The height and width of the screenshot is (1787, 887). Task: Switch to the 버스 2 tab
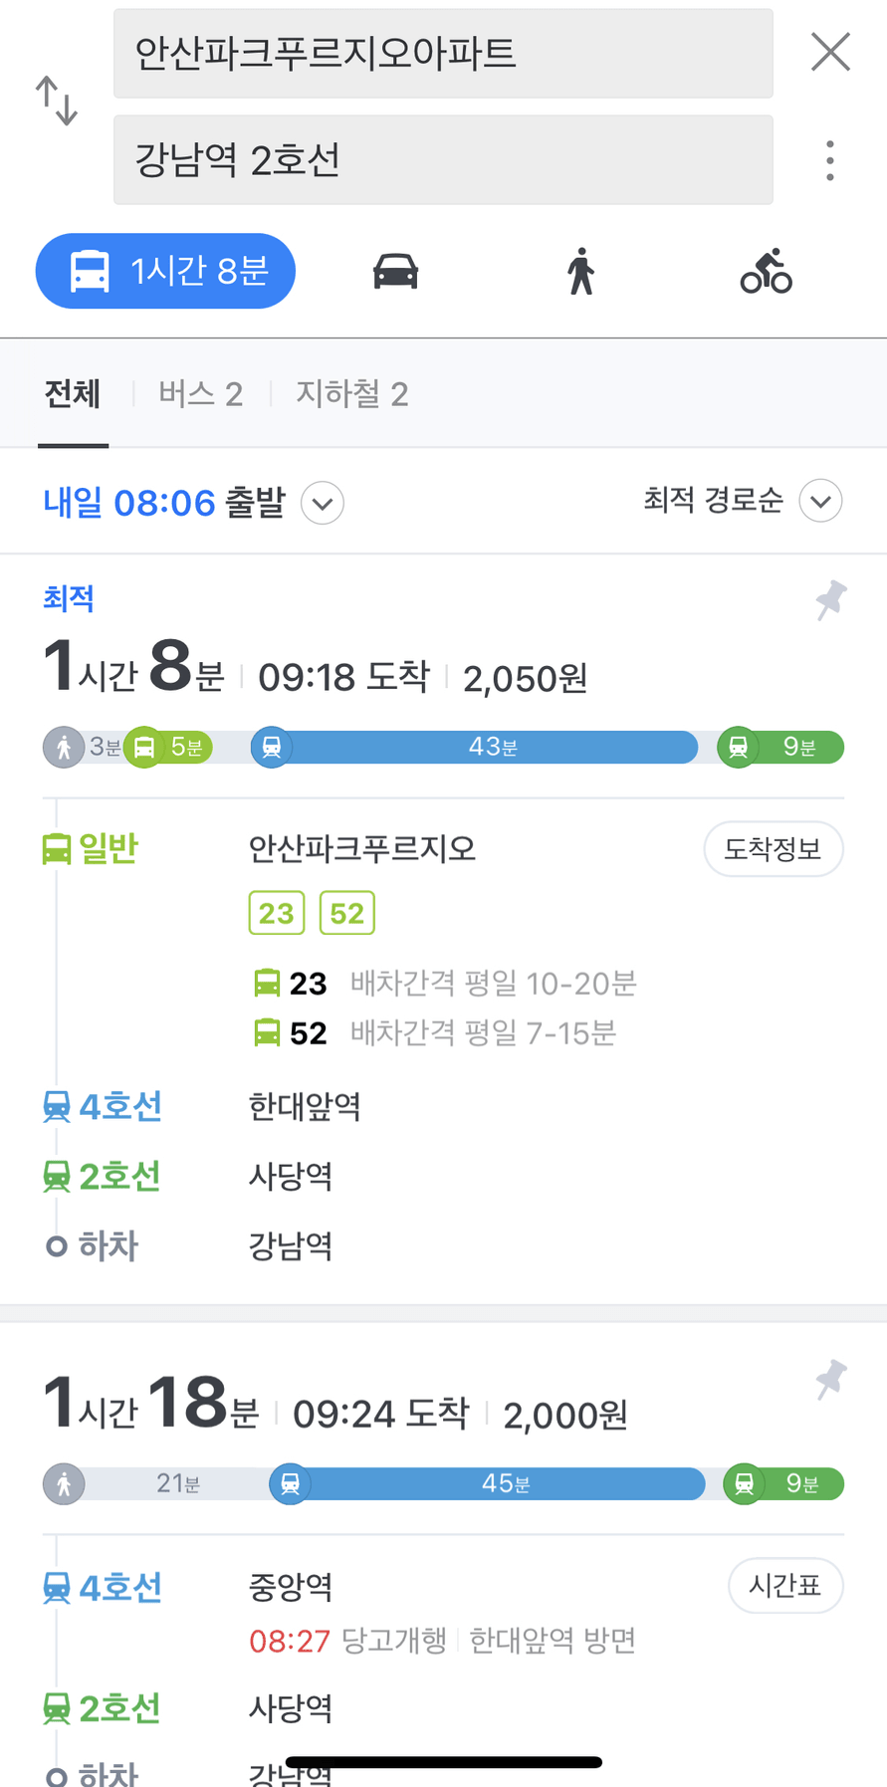[x=200, y=394]
